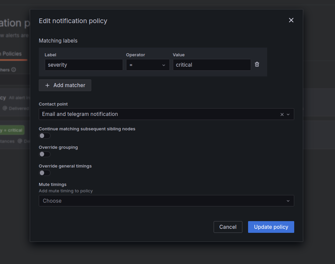Close the Edit notification policy dialog

click(291, 20)
